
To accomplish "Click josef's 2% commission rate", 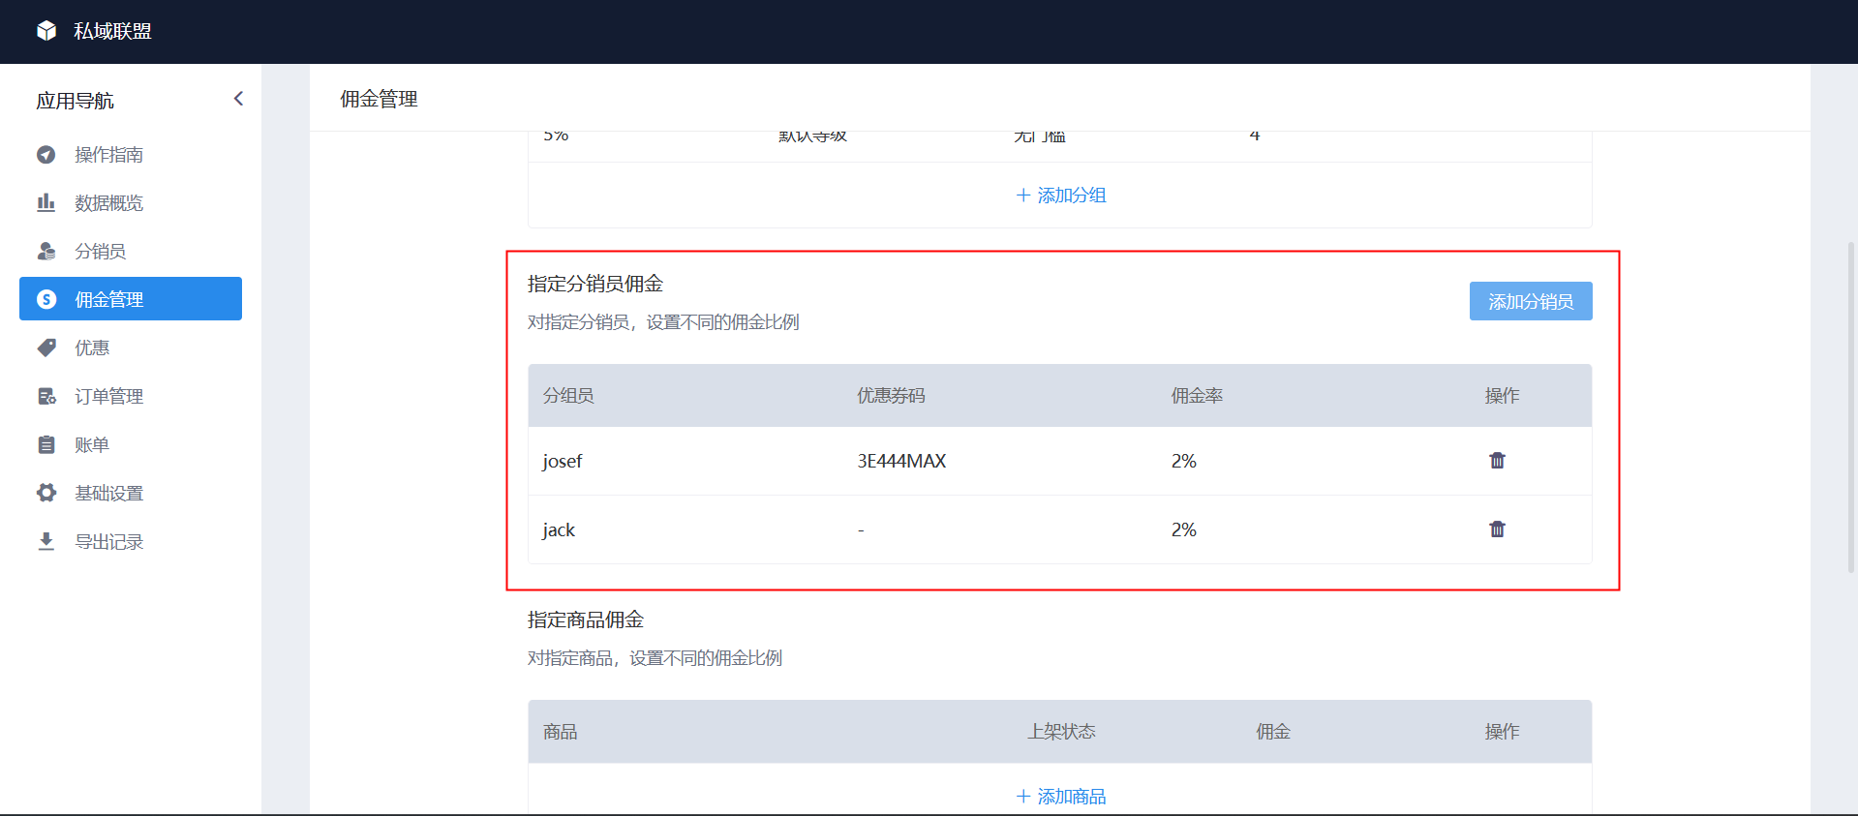I will pyautogui.click(x=1184, y=461).
